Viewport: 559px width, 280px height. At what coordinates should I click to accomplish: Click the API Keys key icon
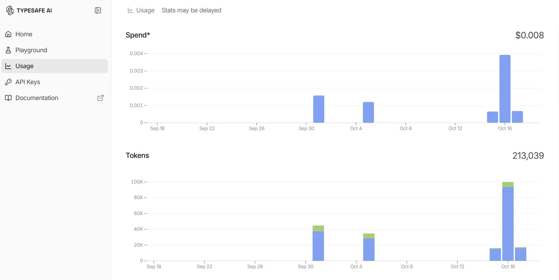click(x=8, y=82)
